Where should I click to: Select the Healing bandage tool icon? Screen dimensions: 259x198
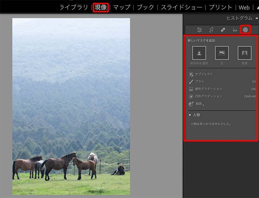tap(223, 30)
